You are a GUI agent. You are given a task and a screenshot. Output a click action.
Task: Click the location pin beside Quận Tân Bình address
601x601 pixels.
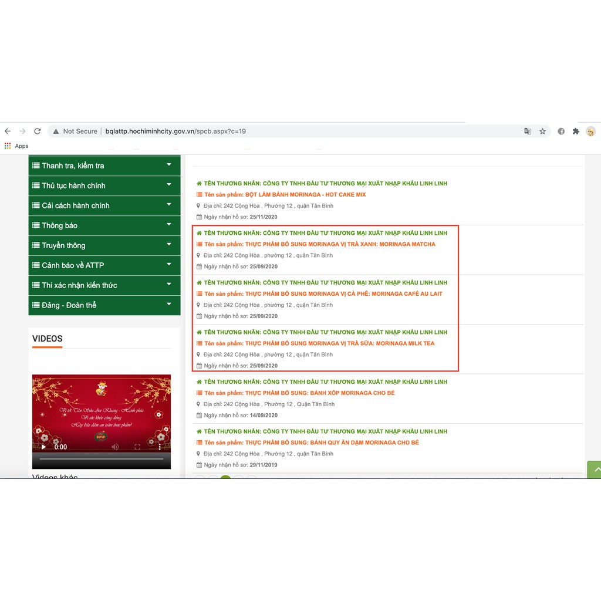tap(198, 404)
